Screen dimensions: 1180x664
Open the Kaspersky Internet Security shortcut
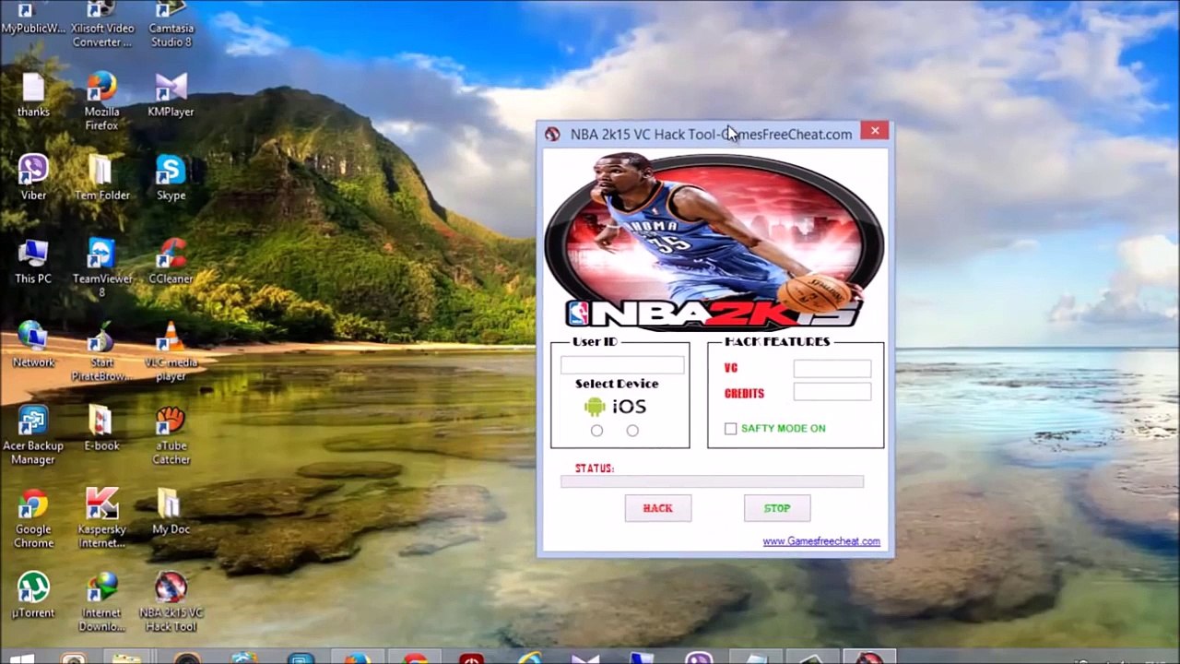pyautogui.click(x=101, y=519)
